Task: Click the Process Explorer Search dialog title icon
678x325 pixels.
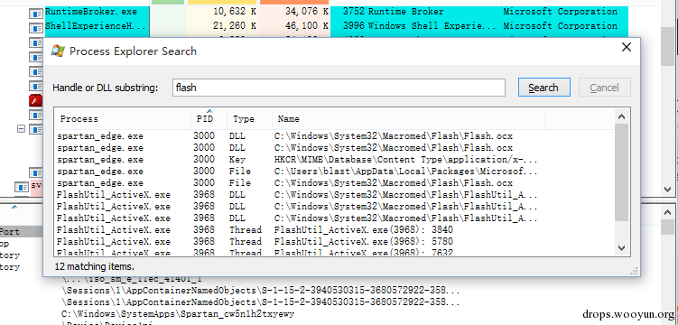Action: point(58,51)
